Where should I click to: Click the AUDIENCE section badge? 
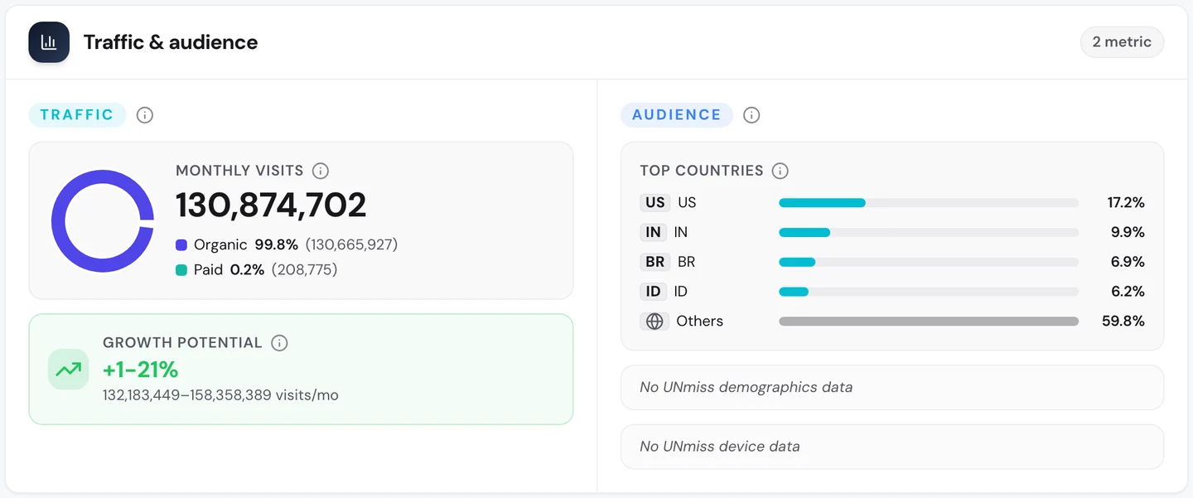(x=677, y=114)
